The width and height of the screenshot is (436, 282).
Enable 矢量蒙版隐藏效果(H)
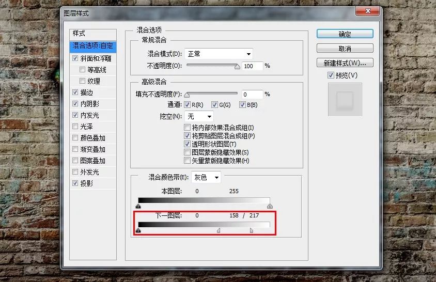coord(187,161)
